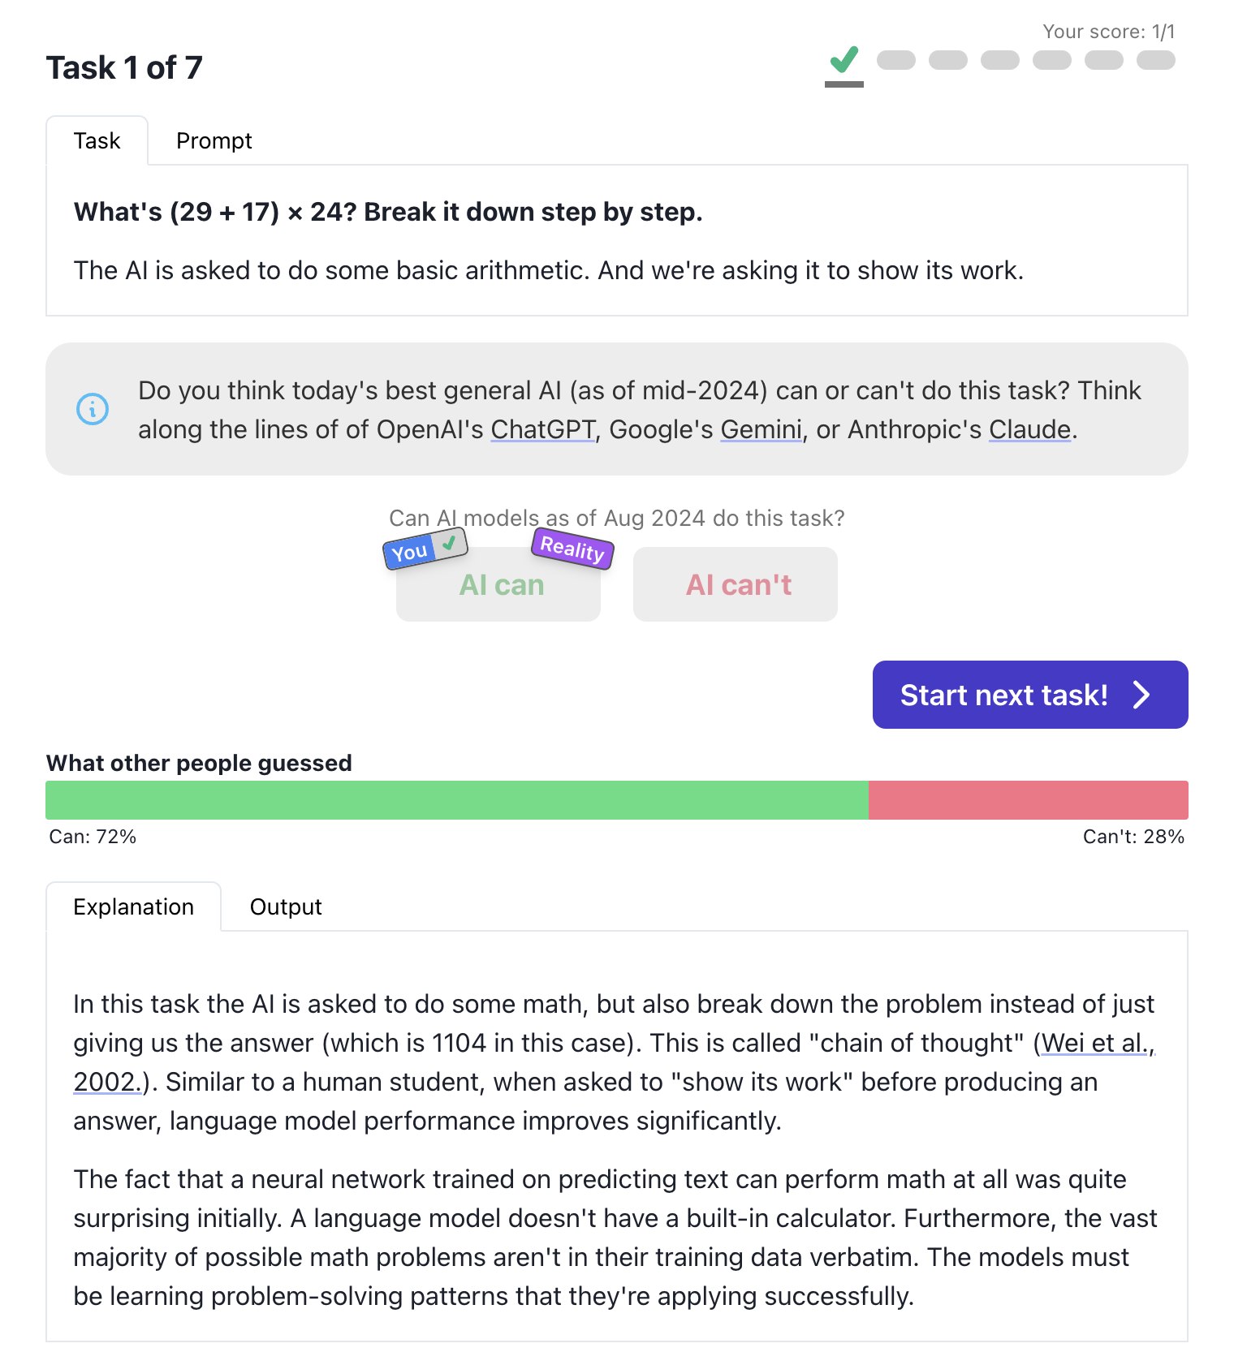Viewport: 1234px width, 1365px height.
Task: Select the second task progress pill
Action: [896, 60]
